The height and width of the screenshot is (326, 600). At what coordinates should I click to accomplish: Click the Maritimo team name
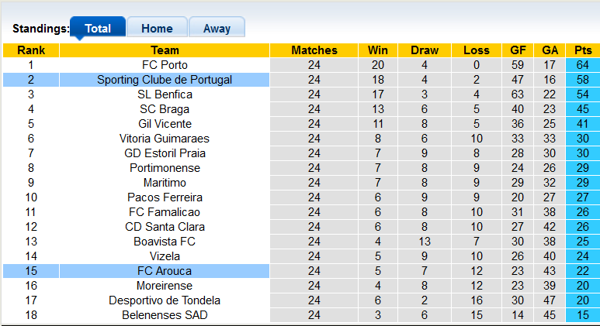point(165,183)
